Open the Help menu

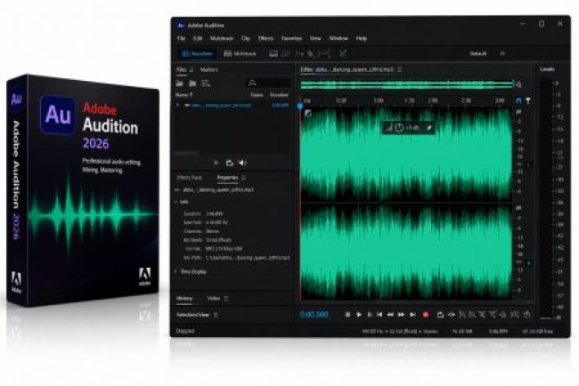tap(361, 38)
